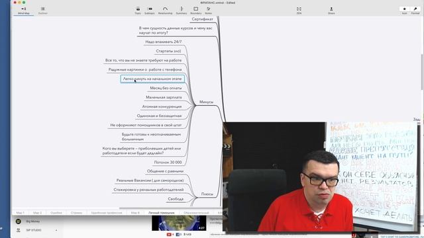
Task: Select the 'Свобода' topic
Action: pos(176,199)
